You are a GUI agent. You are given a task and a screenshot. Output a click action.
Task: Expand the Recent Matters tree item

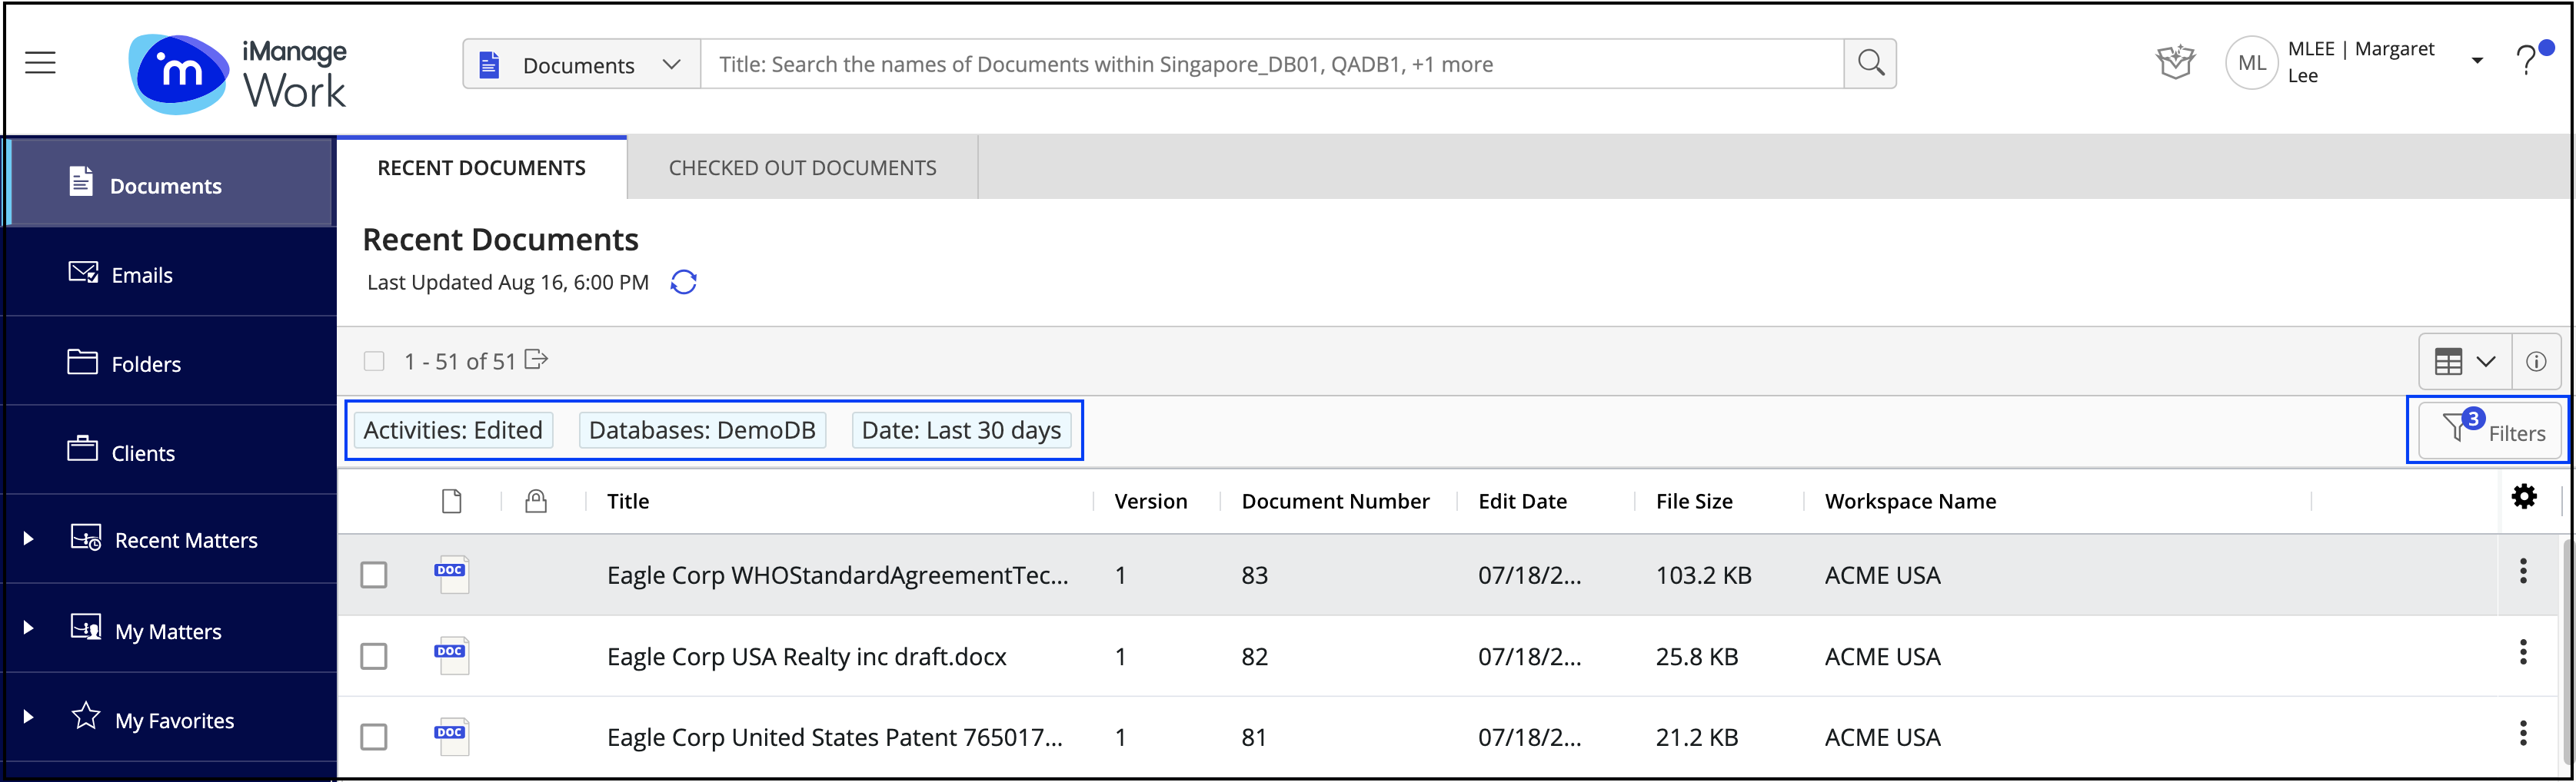[x=28, y=539]
